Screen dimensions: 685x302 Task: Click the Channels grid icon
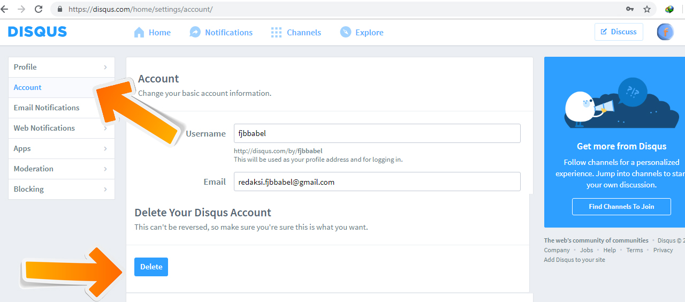coord(276,32)
